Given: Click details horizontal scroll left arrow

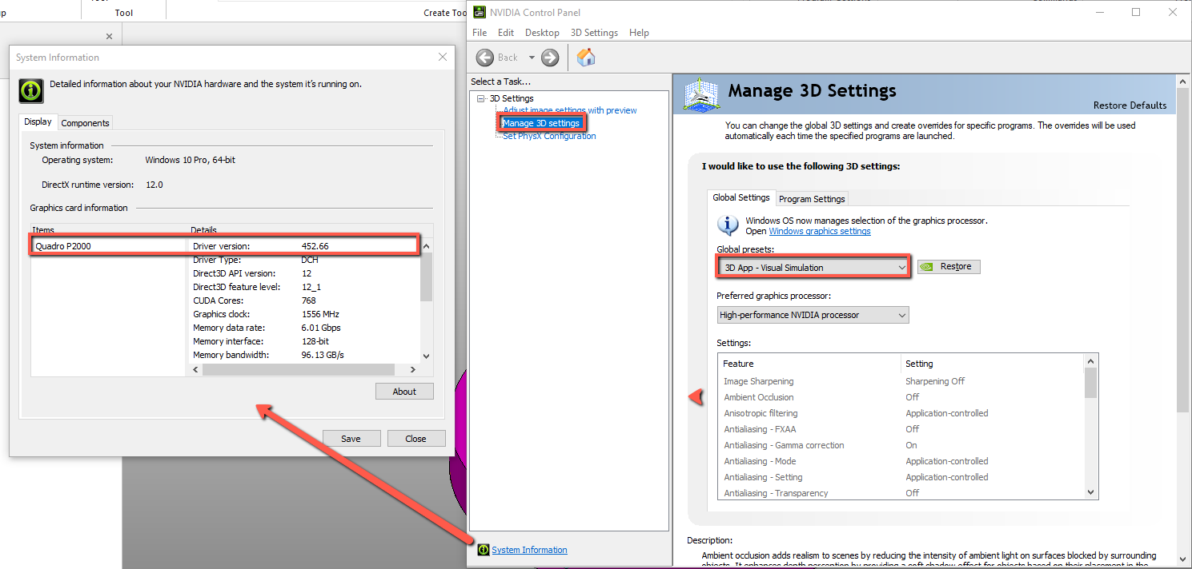Looking at the screenshot, I should click(x=196, y=370).
